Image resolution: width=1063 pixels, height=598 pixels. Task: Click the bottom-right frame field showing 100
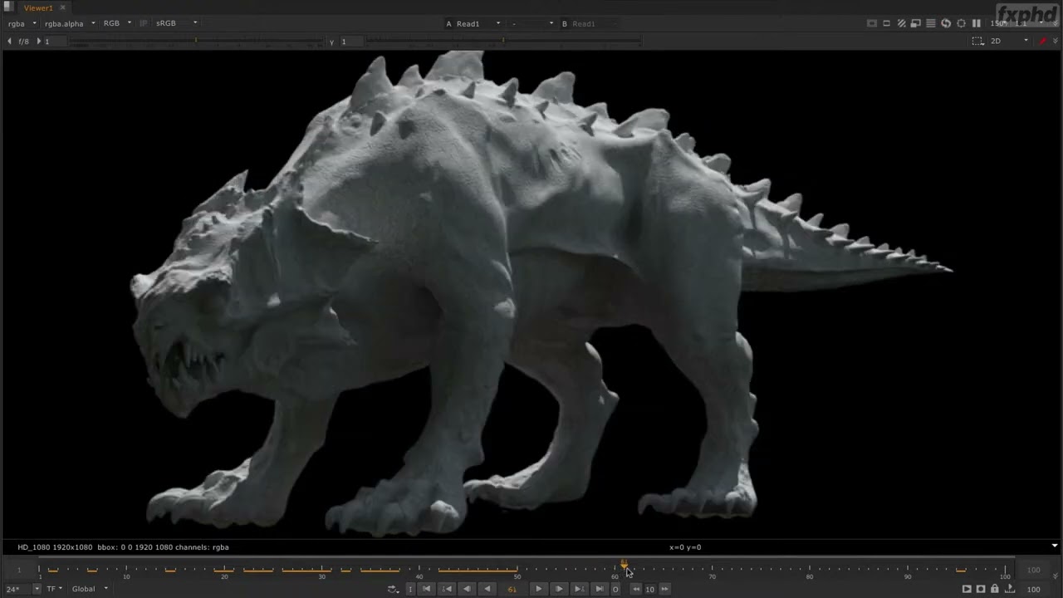pos(1034,589)
